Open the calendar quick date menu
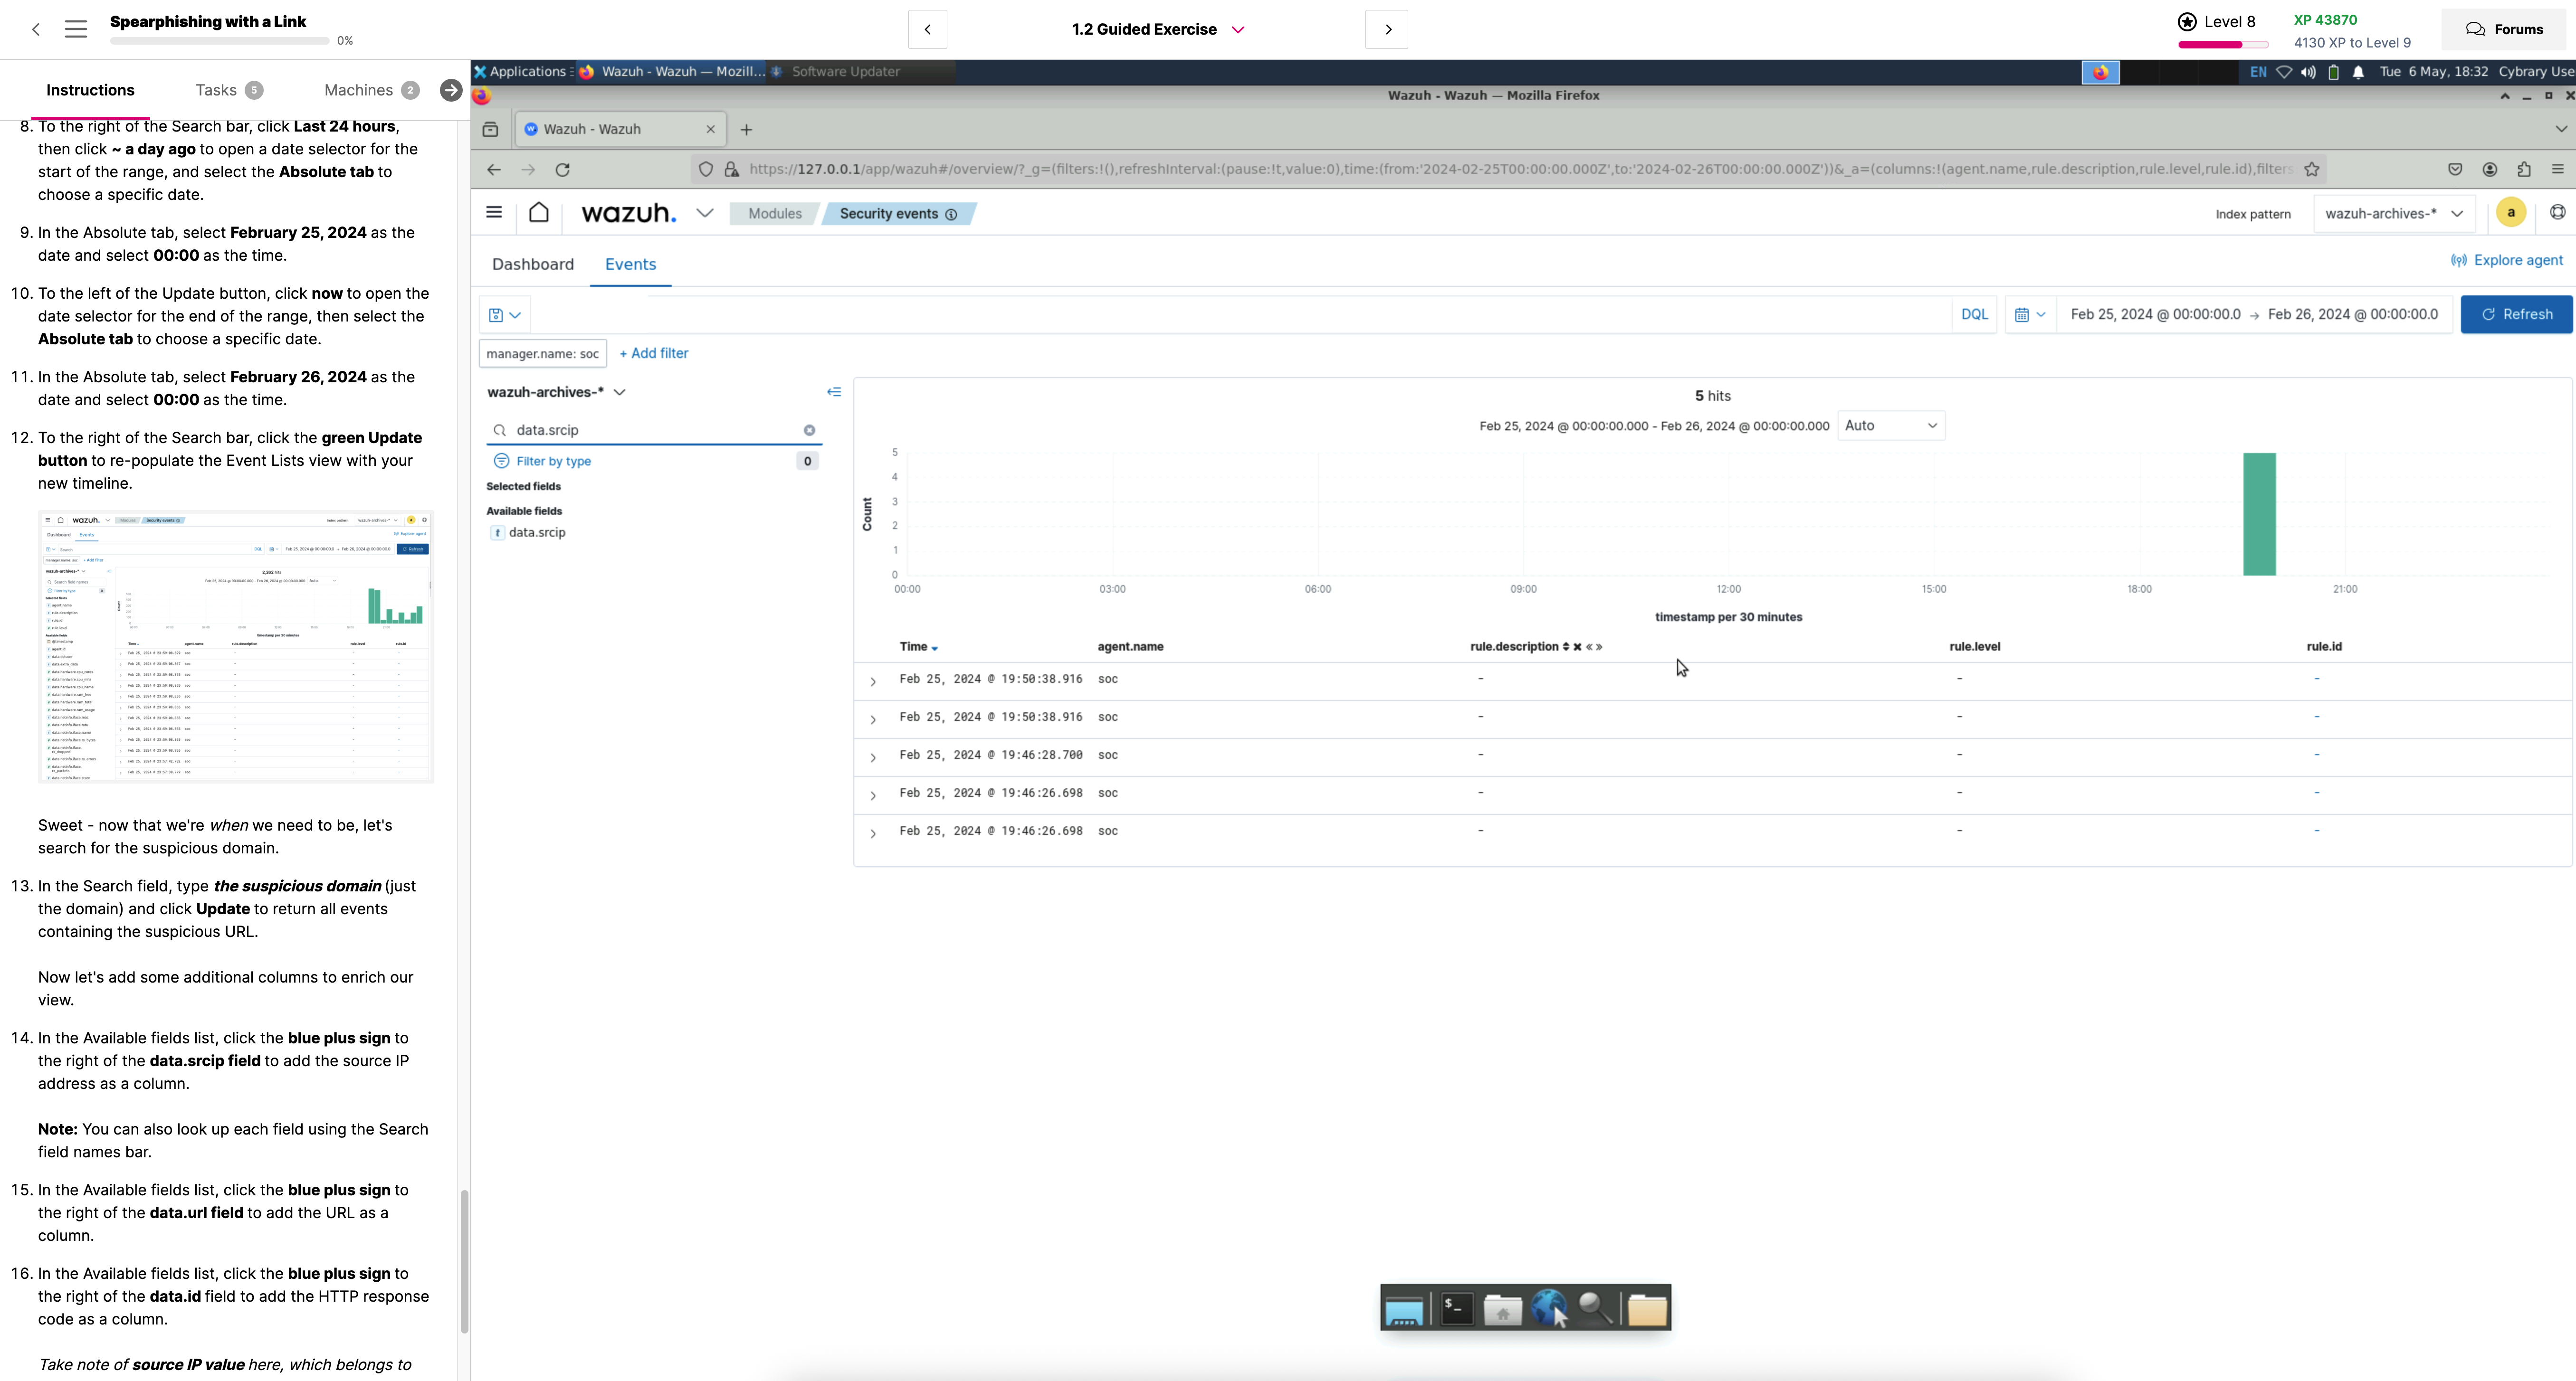The height and width of the screenshot is (1381, 2576). (x=2030, y=315)
